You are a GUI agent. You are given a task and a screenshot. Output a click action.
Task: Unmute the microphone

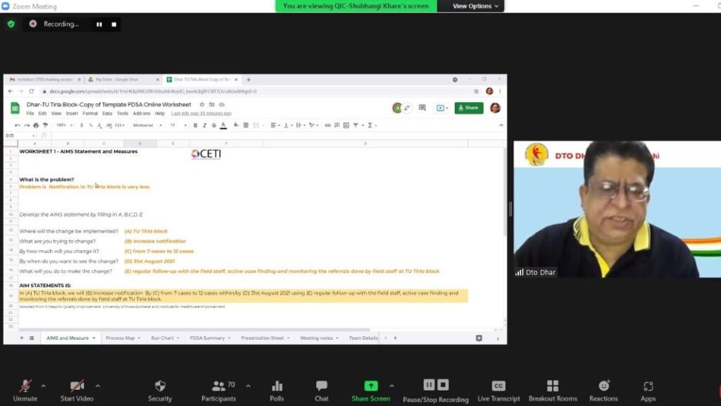point(25,390)
